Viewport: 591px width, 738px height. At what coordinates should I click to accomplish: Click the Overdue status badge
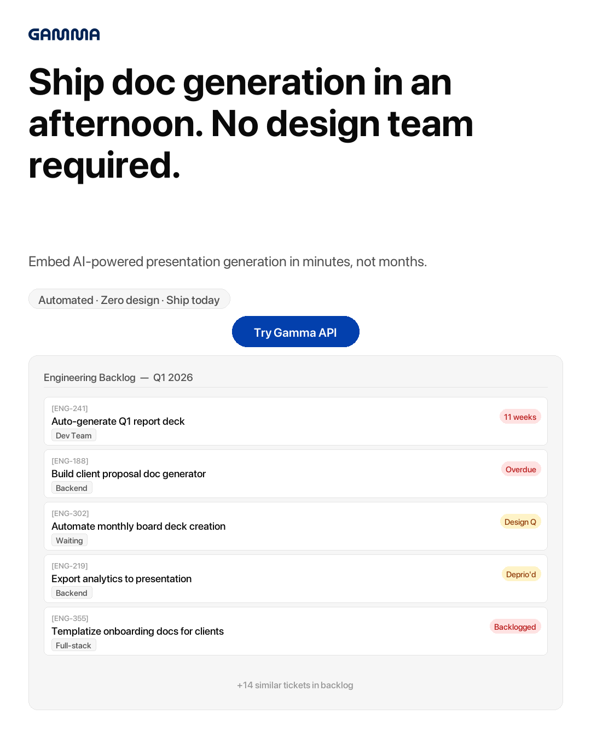click(x=520, y=470)
